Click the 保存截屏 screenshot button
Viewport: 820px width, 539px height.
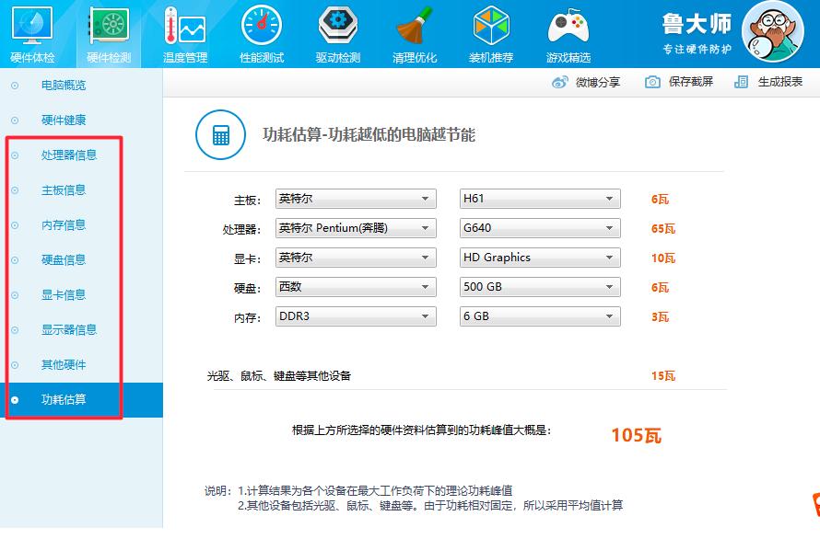coord(680,82)
